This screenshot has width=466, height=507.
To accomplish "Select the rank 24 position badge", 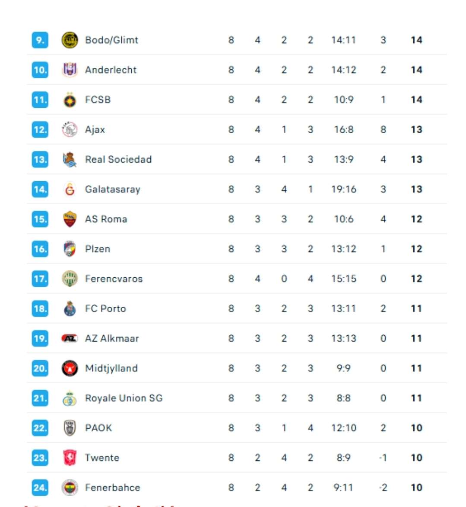I will pyautogui.click(x=40, y=488).
